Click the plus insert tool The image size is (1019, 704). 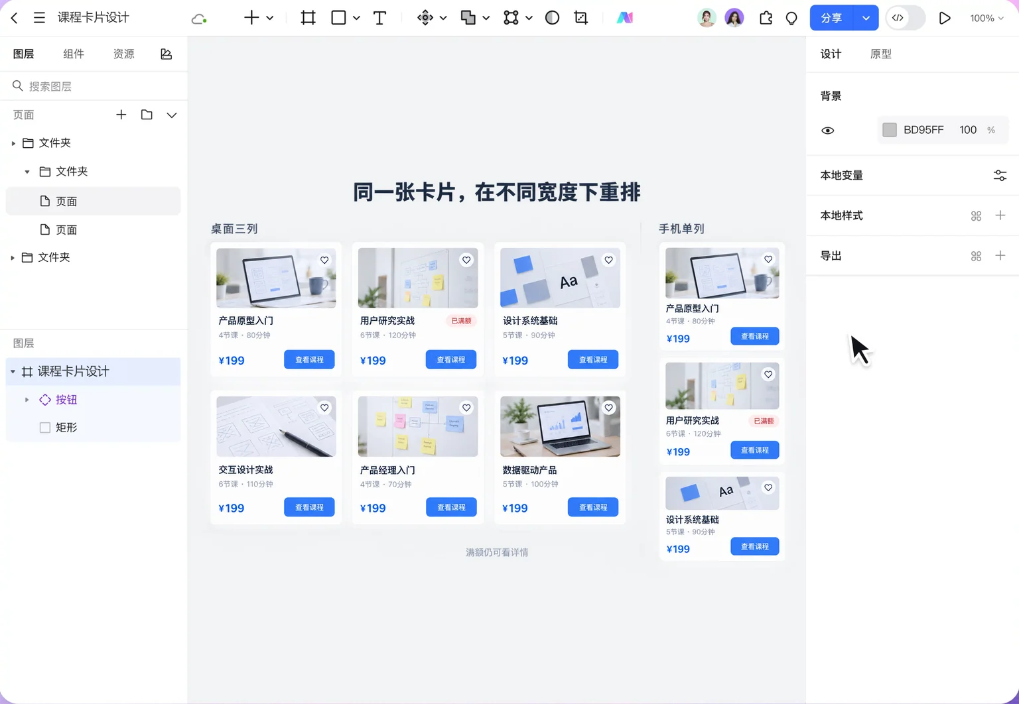pos(251,18)
